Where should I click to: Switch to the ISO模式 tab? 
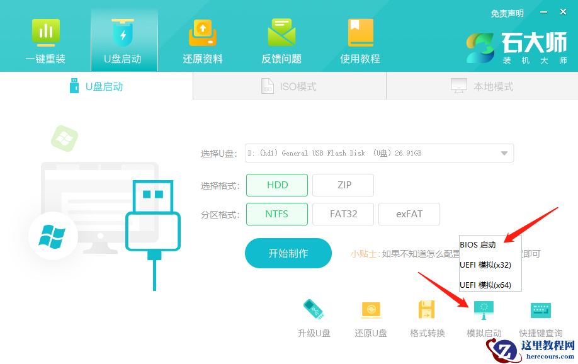[289, 86]
